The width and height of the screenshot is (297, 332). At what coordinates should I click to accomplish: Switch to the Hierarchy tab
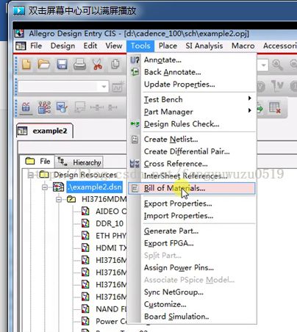click(79, 162)
